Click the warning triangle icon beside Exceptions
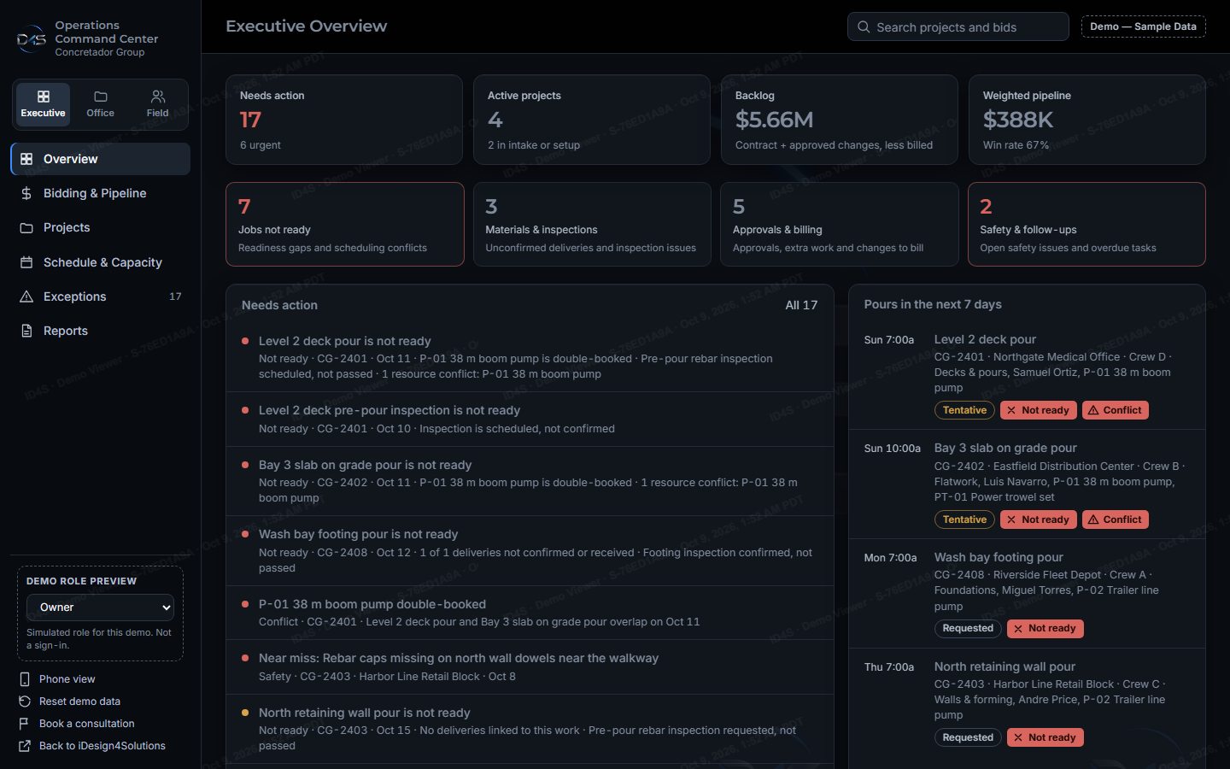Image resolution: width=1230 pixels, height=769 pixels. pos(26,296)
